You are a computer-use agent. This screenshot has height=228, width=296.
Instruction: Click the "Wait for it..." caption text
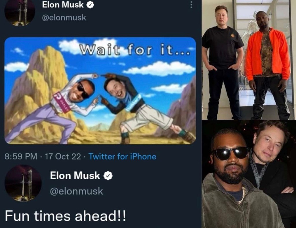134,50
